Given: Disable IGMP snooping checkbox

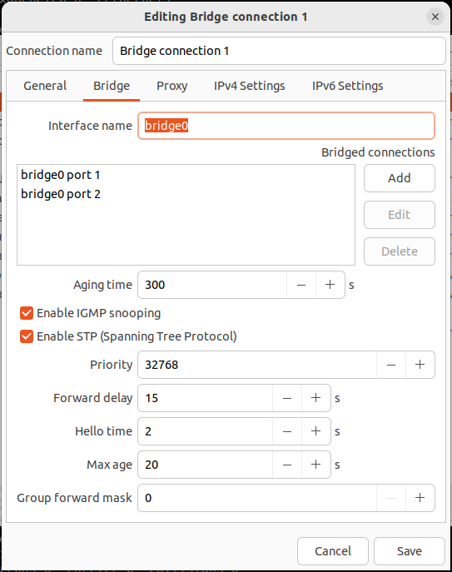Looking at the screenshot, I should coord(27,313).
